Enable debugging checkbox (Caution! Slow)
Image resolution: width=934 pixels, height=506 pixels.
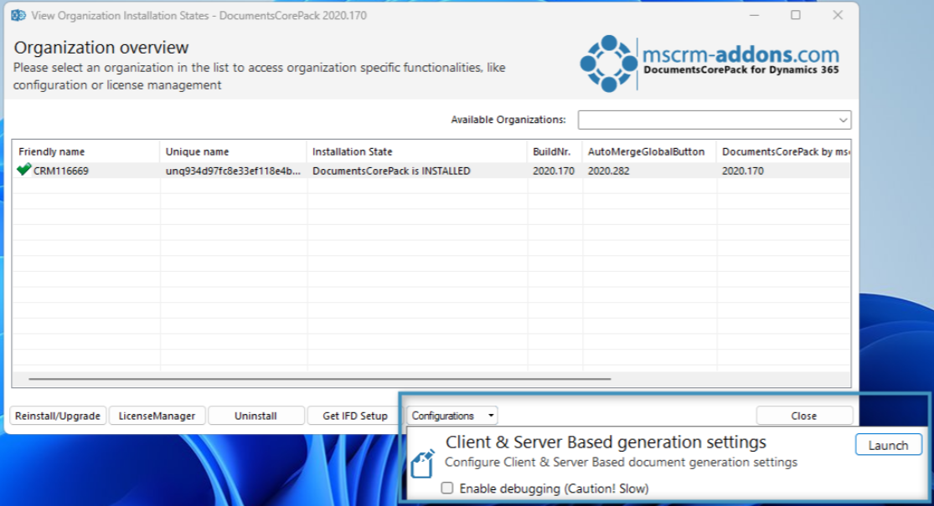tap(448, 488)
